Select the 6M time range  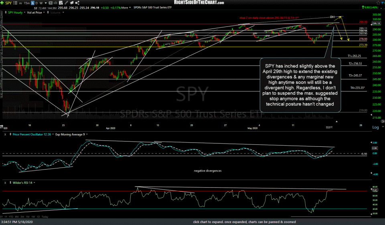(x=17, y=217)
